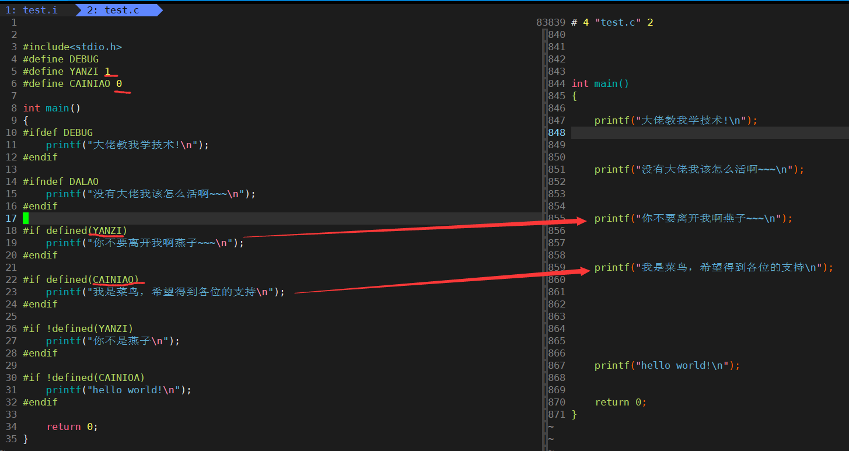Click the #if defined(YANZI) line
Viewport: 849px width, 451px height.
tap(75, 230)
